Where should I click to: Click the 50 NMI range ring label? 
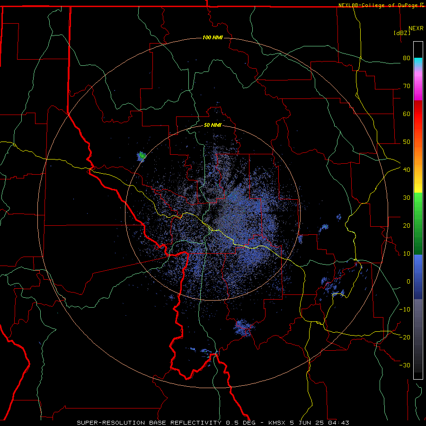pyautogui.click(x=213, y=125)
